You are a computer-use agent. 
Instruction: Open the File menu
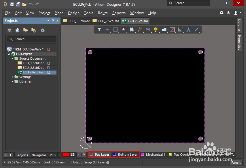pos(8,13)
